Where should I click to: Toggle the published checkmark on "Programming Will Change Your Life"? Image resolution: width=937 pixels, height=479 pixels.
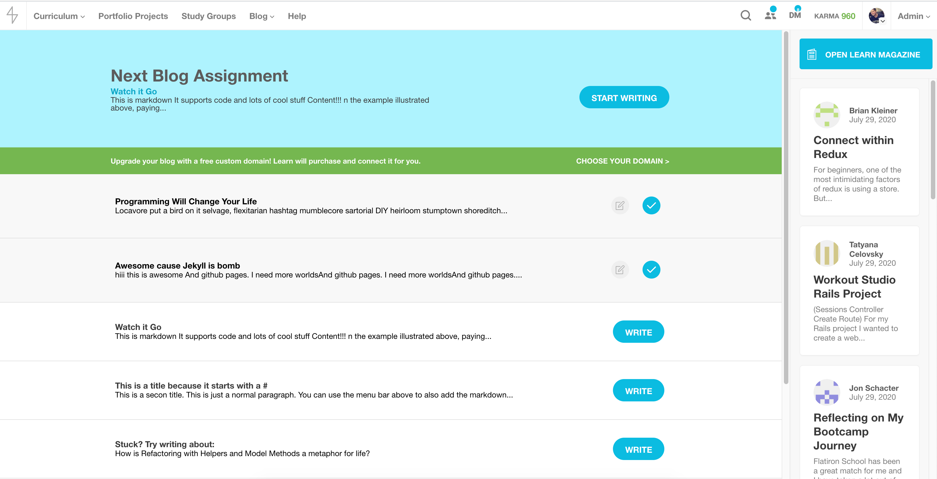[651, 205]
